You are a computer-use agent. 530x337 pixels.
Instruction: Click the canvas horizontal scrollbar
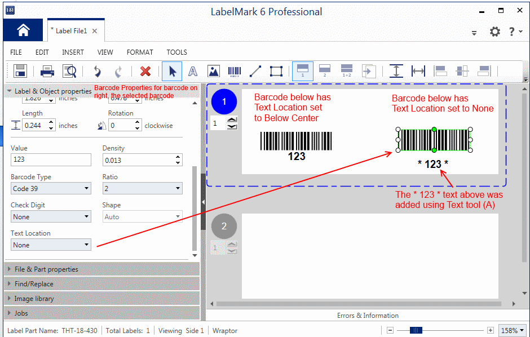359,304
